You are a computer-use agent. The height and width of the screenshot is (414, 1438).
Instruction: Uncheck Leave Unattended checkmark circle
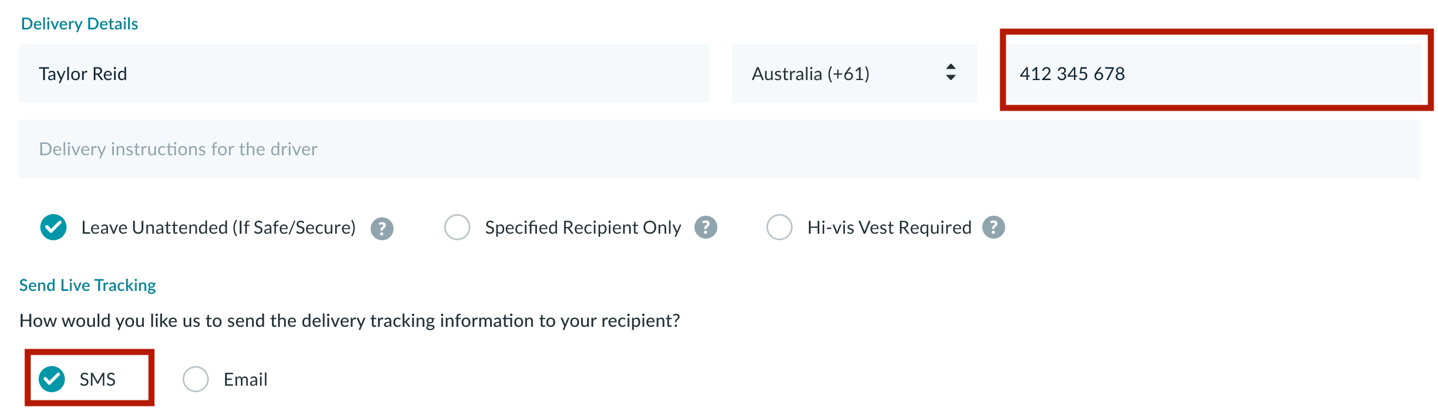click(x=53, y=227)
